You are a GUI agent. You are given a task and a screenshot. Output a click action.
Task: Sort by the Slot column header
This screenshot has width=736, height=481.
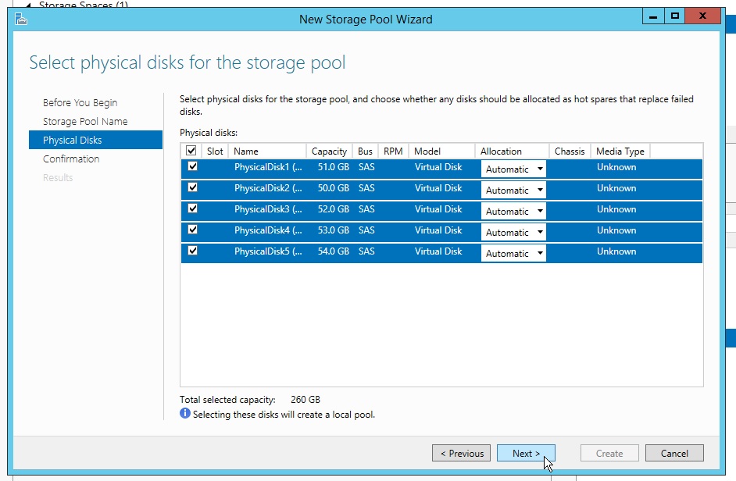[x=215, y=151]
